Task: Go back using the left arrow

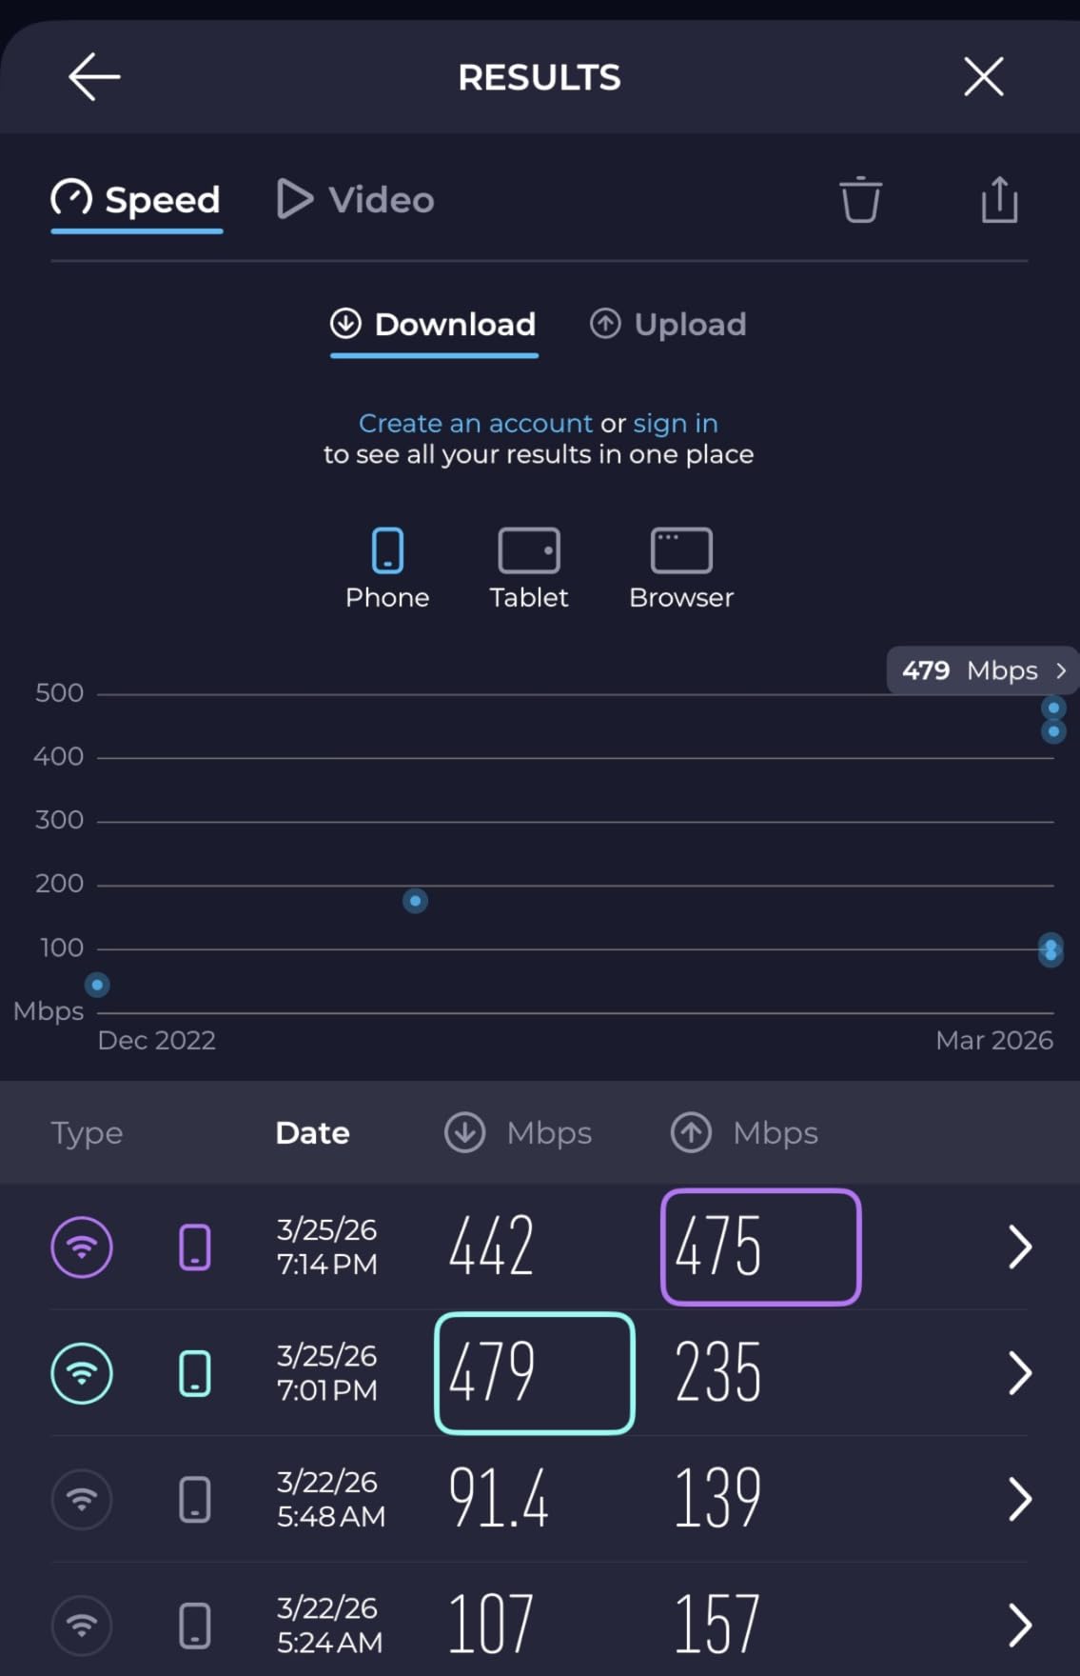Action: (x=94, y=77)
